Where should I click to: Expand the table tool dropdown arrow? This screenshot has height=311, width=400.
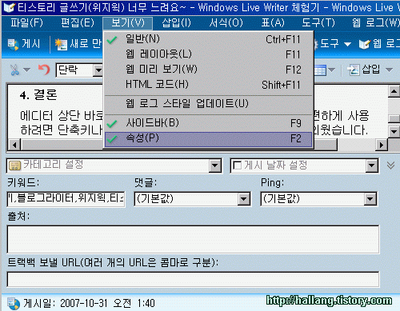point(331,70)
